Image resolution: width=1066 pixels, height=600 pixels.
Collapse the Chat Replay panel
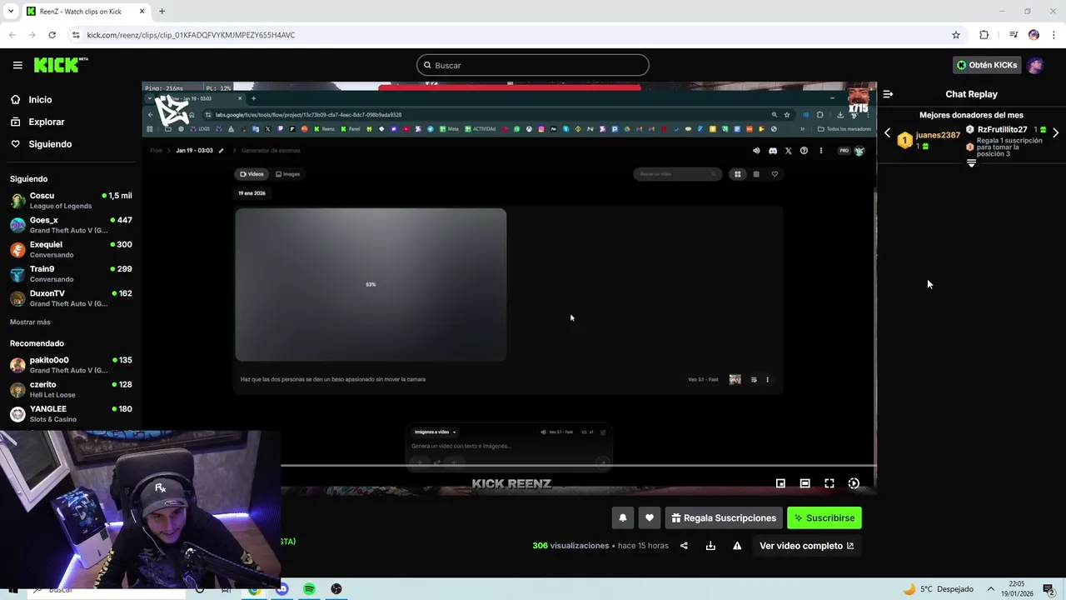pos(888,94)
